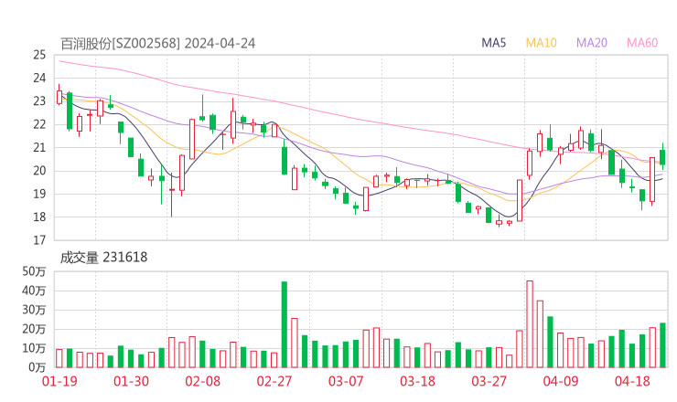Click the last green volume bar on the right
This screenshot has width=677, height=402.
tap(662, 345)
